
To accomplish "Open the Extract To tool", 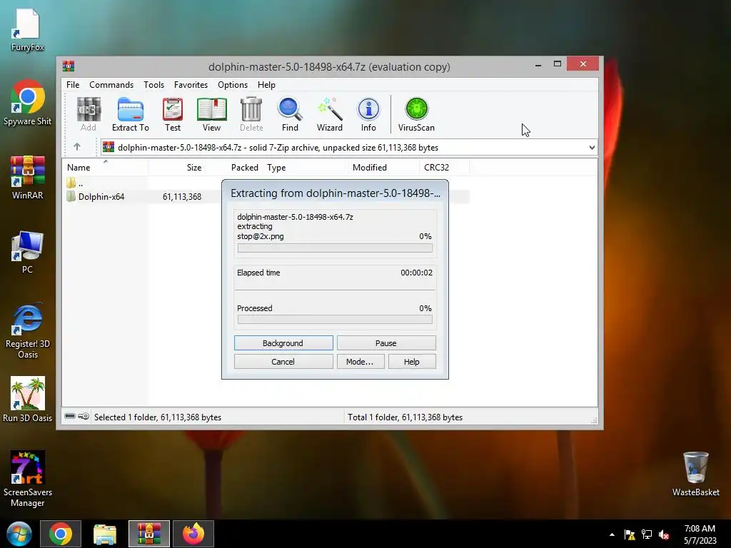I will pos(131,114).
